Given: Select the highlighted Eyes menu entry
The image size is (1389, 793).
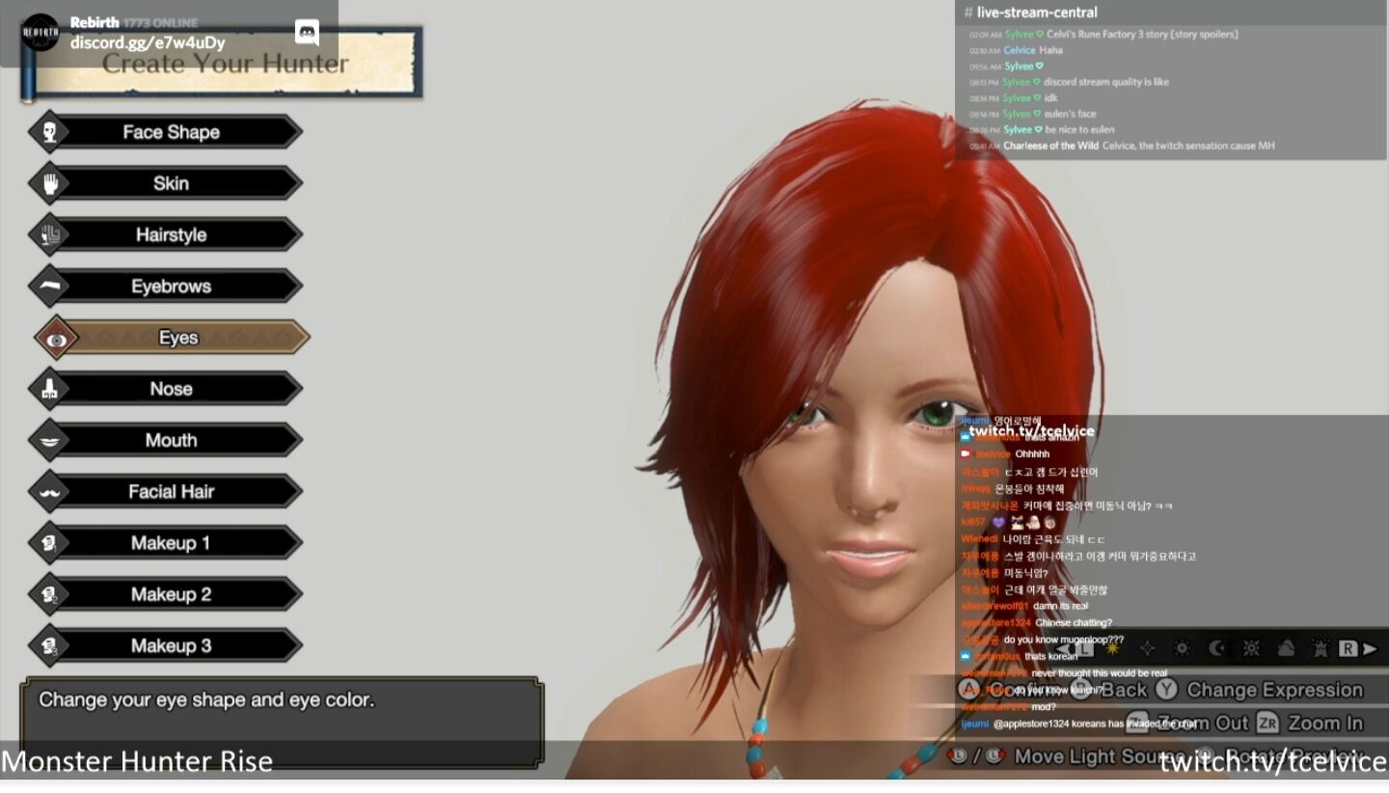Looking at the screenshot, I should pyautogui.click(x=172, y=338).
